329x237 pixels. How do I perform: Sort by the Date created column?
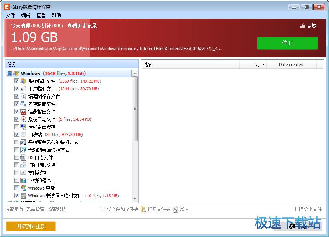[291, 65]
